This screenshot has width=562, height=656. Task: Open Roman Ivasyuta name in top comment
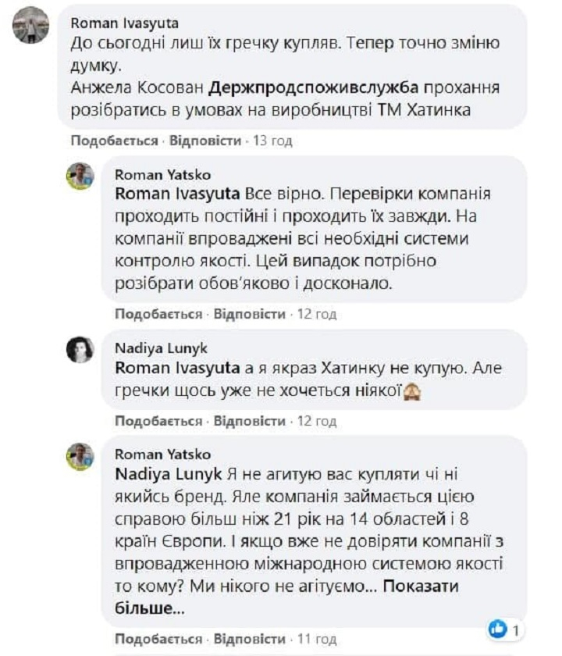pyautogui.click(x=124, y=23)
